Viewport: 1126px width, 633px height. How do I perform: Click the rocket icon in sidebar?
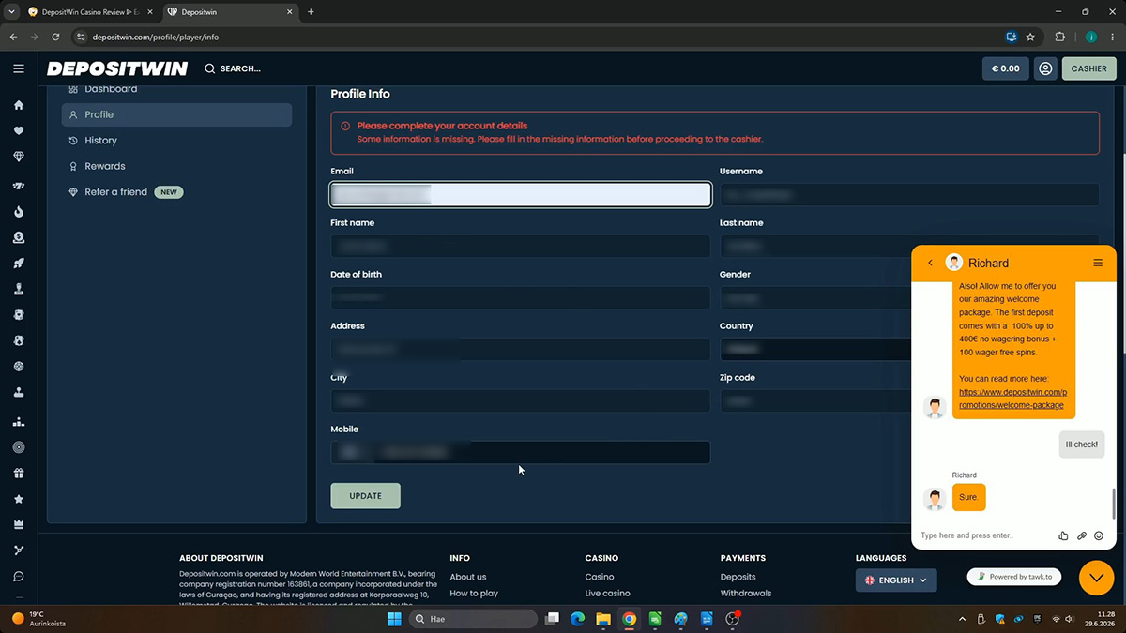(x=18, y=264)
